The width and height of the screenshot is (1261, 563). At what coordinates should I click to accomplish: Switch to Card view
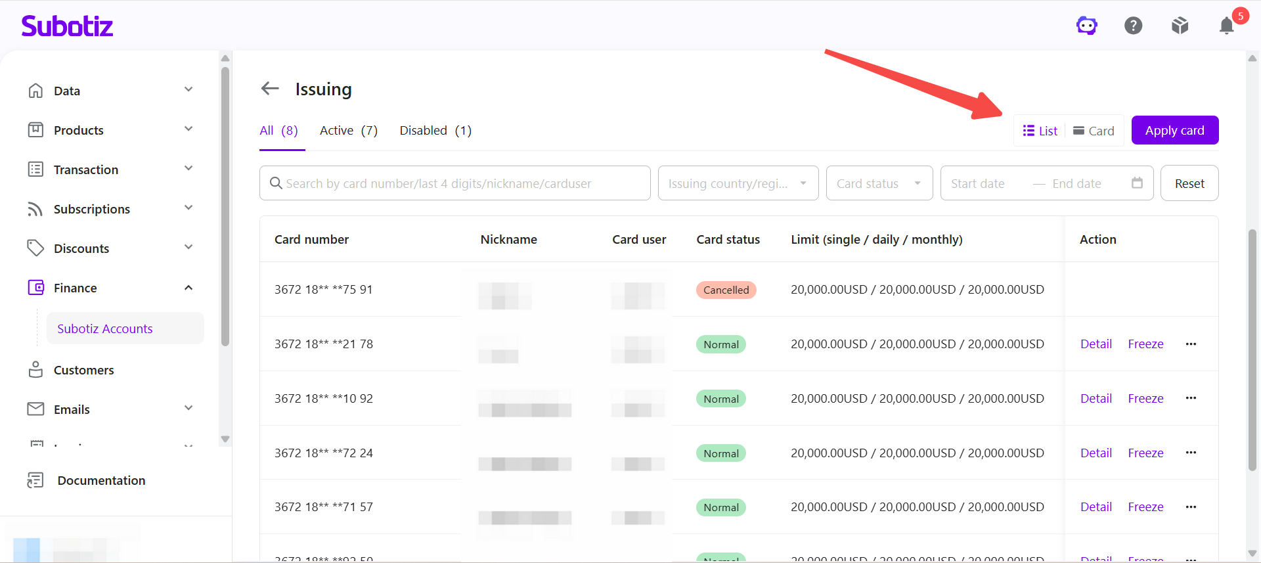pyautogui.click(x=1094, y=131)
